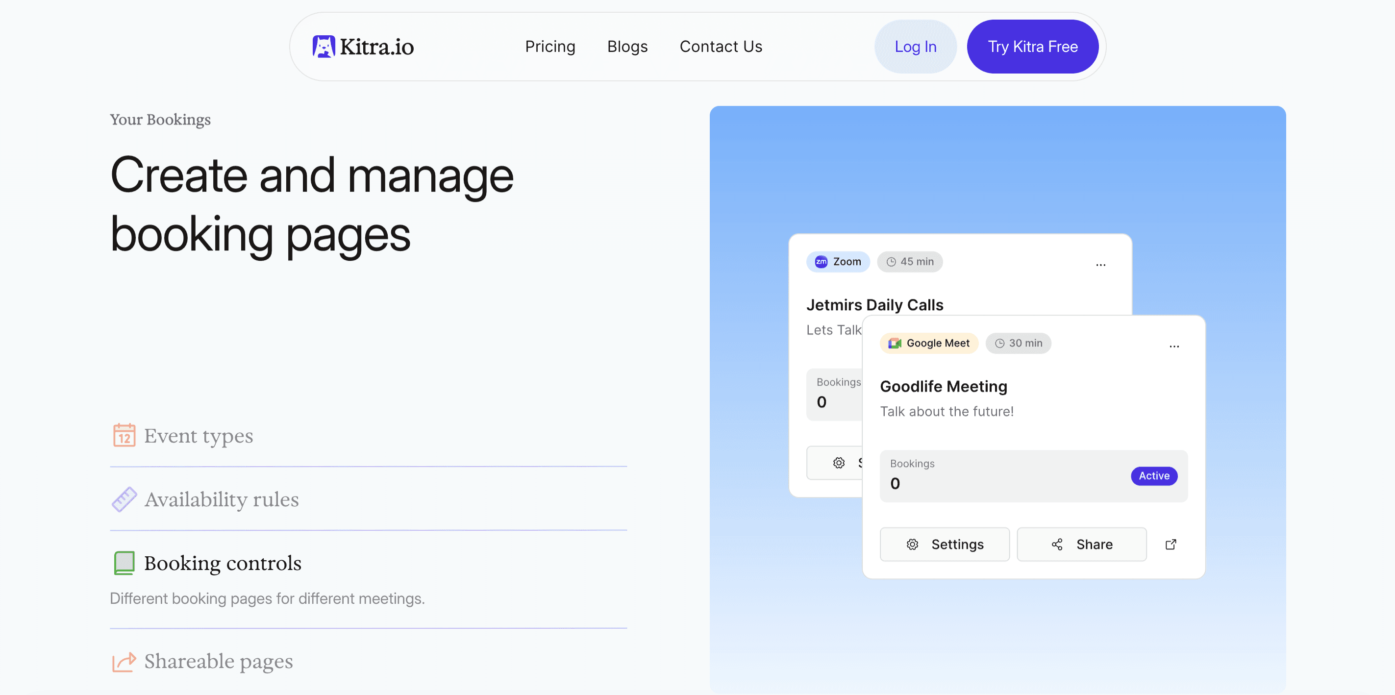Click the gear icon on Jetmirs Daily Calls card
1395x695 pixels.
coord(838,463)
